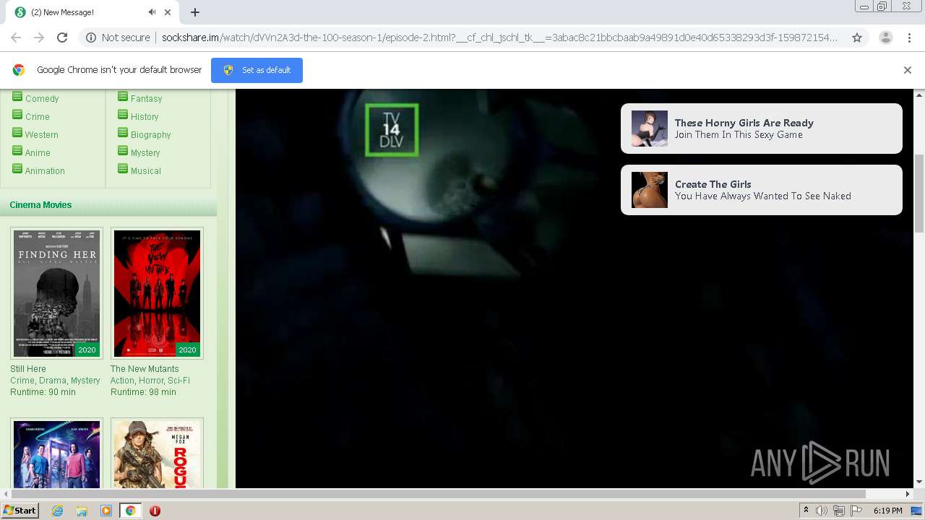Viewport: 925px width, 520px height.
Task: Click the 6:19 PM taskbar clock
Action: click(x=887, y=511)
